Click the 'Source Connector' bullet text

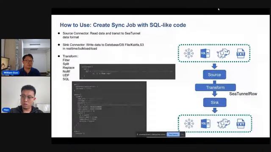tap(102, 35)
